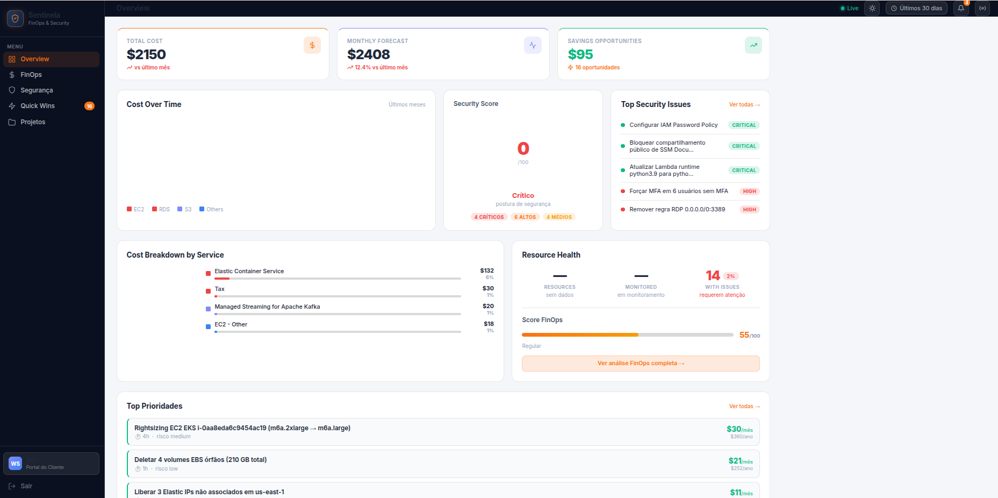The width and height of the screenshot is (998, 498).
Task: Click the 6 ALTOS badge
Action: (525, 217)
